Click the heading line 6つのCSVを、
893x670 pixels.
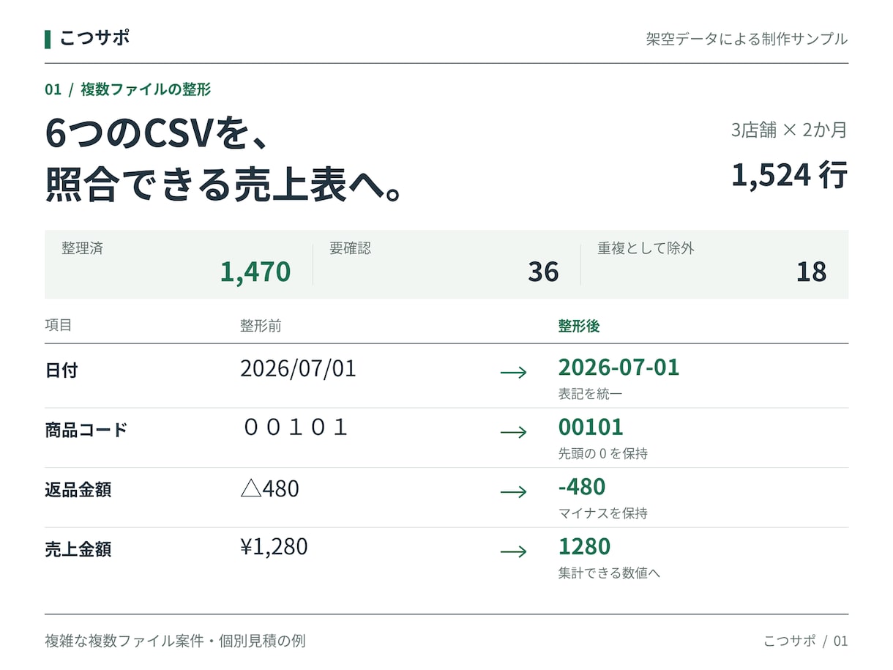click(158, 133)
